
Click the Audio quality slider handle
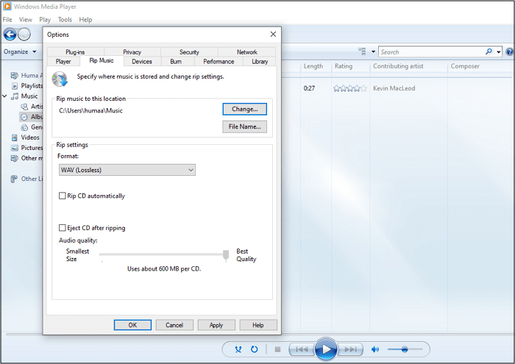point(227,254)
